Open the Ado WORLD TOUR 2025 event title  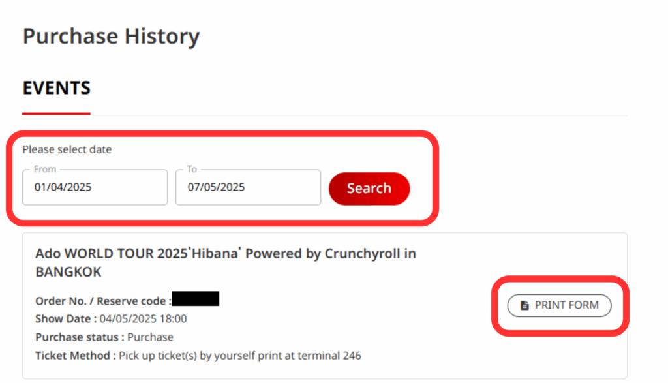[x=225, y=253]
